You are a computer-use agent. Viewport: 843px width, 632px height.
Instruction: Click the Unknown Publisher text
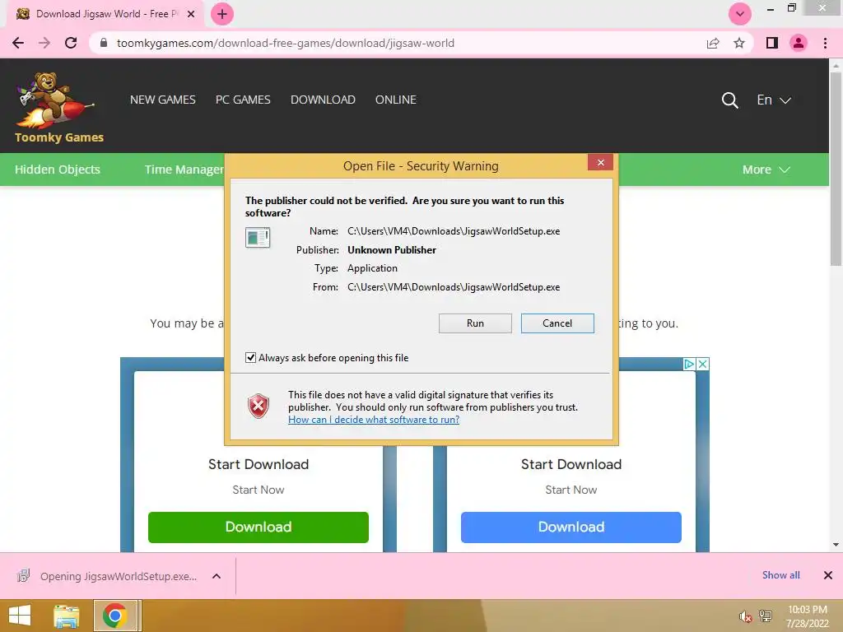(392, 250)
